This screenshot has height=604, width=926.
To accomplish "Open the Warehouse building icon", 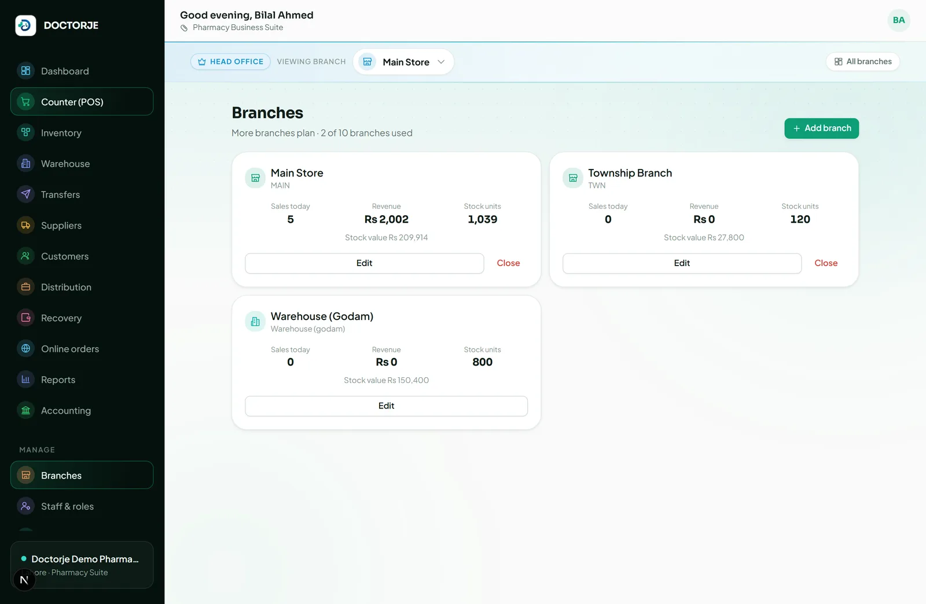I will (25, 164).
